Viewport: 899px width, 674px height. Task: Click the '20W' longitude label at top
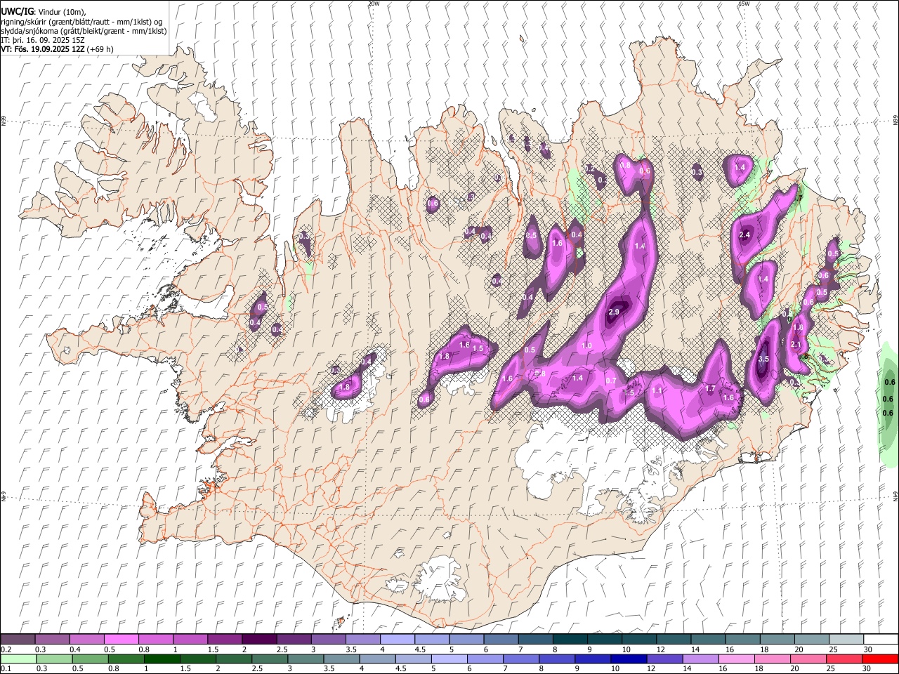[373, 4]
